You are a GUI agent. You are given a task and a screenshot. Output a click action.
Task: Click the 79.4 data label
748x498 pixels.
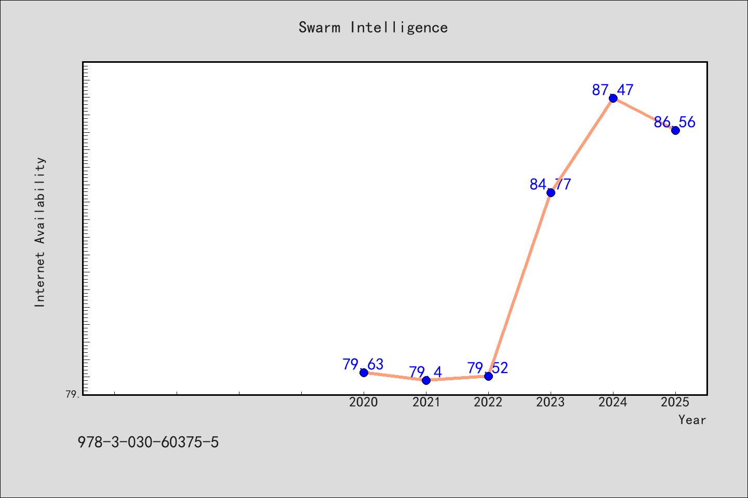[x=425, y=372]
